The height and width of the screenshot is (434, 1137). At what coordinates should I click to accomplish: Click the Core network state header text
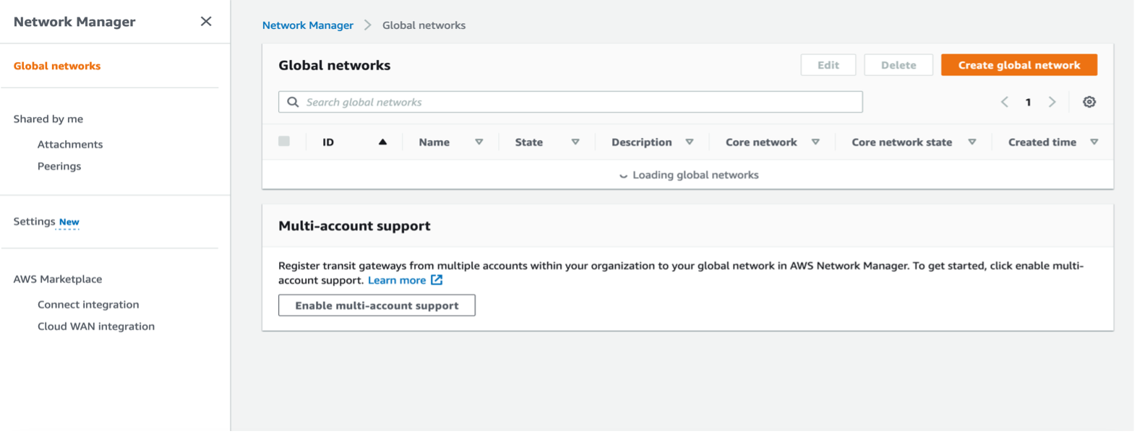click(902, 142)
